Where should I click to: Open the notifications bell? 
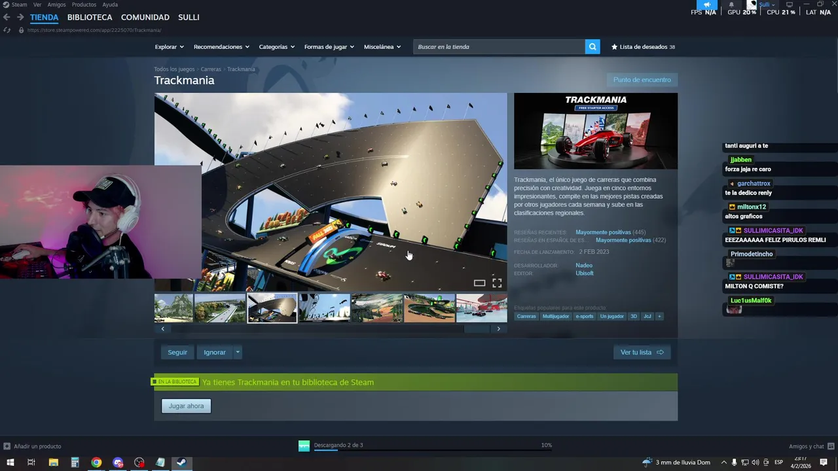point(731,5)
